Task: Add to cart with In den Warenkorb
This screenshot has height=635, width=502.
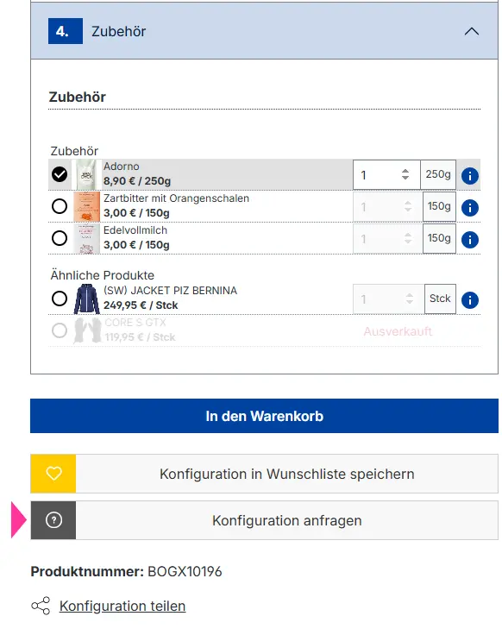Action: click(x=264, y=416)
